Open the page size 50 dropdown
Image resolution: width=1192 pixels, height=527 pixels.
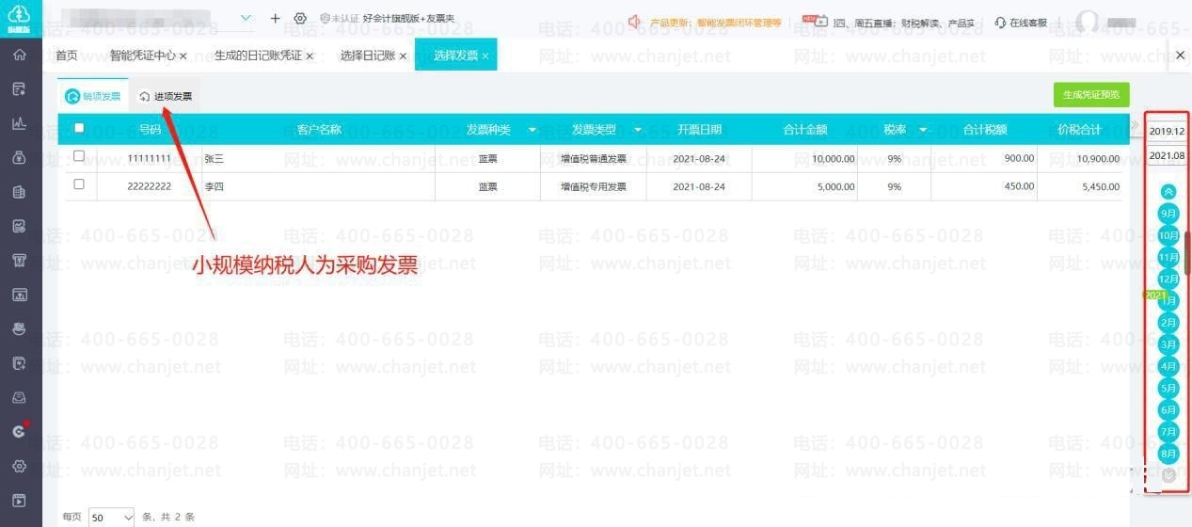(x=112, y=517)
